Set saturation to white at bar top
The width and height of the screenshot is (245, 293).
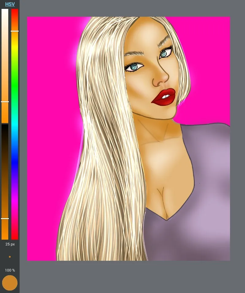pyautogui.click(x=5, y=10)
